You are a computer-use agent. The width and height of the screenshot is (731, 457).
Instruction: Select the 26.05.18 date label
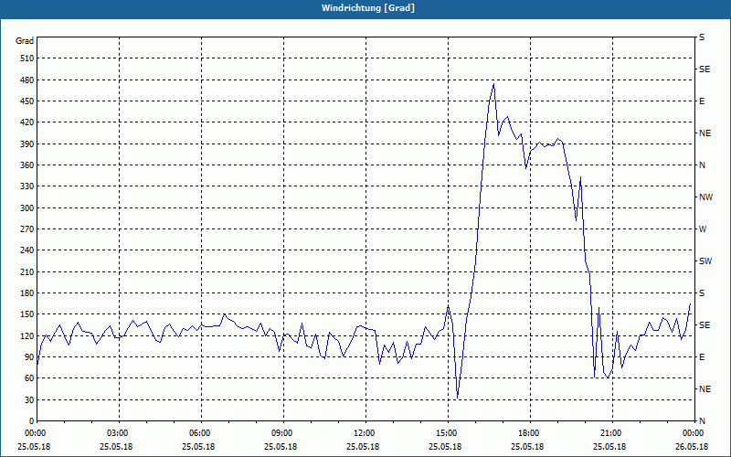point(694,447)
